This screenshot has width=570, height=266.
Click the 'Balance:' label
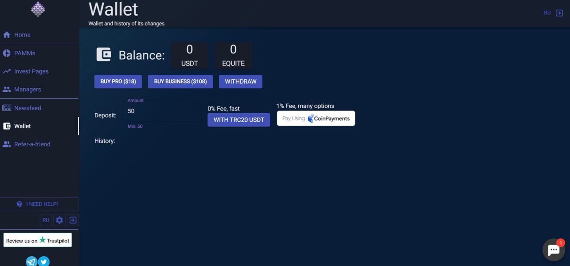[142, 55]
